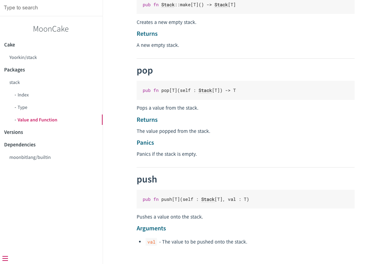
Task: Click the Panics subheading under pop
Action: point(146,143)
